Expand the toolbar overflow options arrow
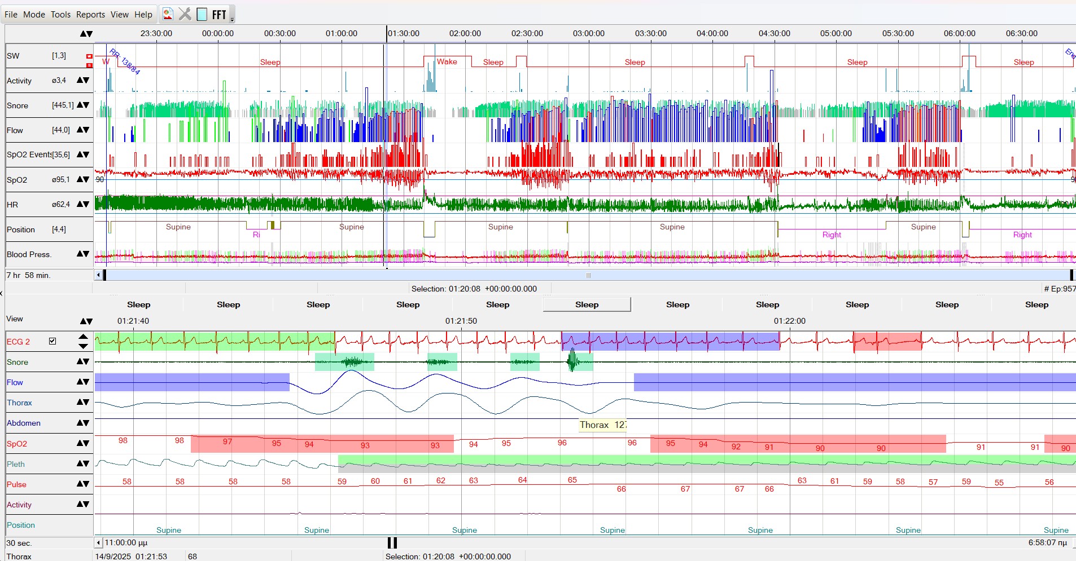The height and width of the screenshot is (561, 1076). point(232,20)
